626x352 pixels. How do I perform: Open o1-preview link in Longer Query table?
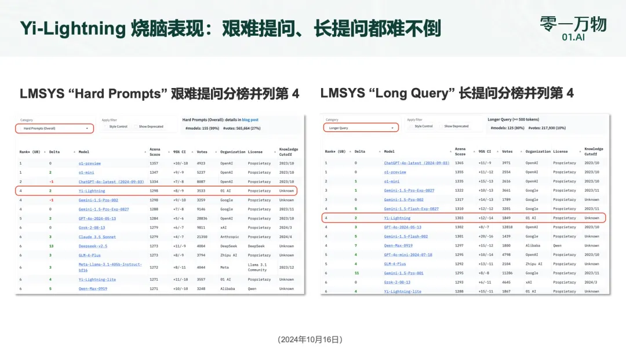pyautogui.click(x=395, y=172)
